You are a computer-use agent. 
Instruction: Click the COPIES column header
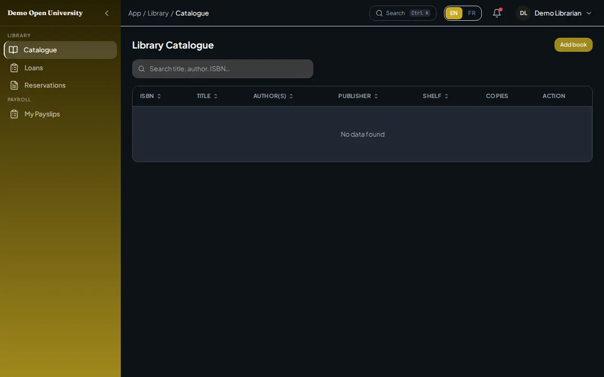(x=497, y=96)
